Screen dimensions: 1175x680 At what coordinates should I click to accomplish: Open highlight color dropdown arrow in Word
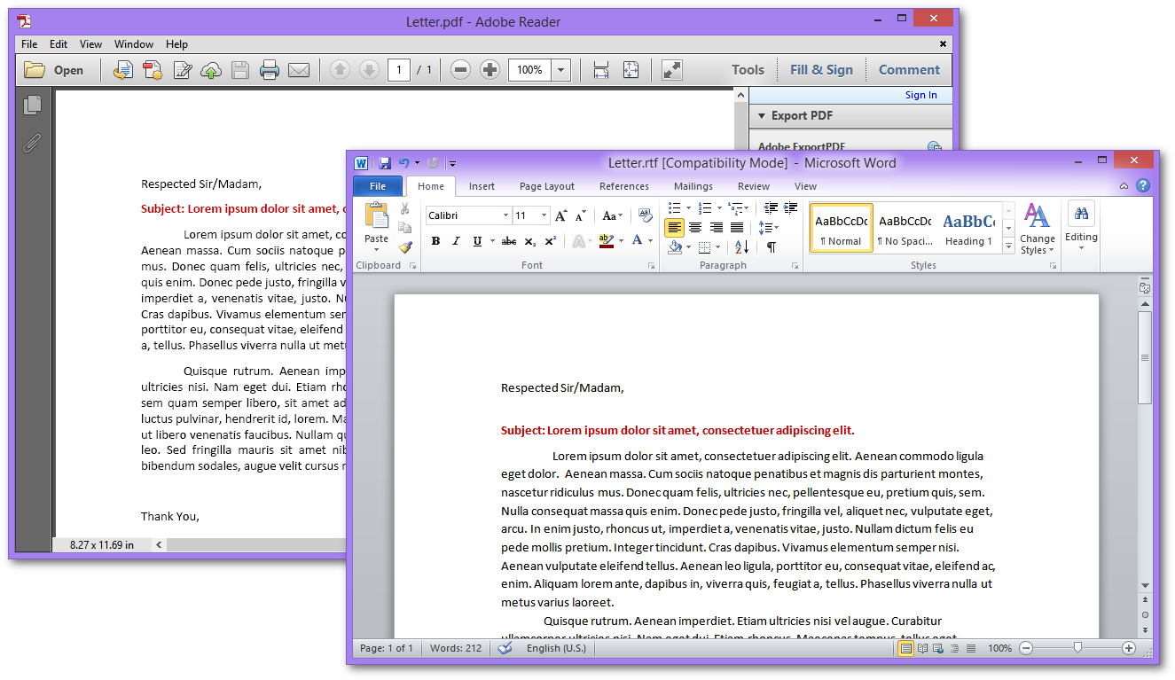621,241
